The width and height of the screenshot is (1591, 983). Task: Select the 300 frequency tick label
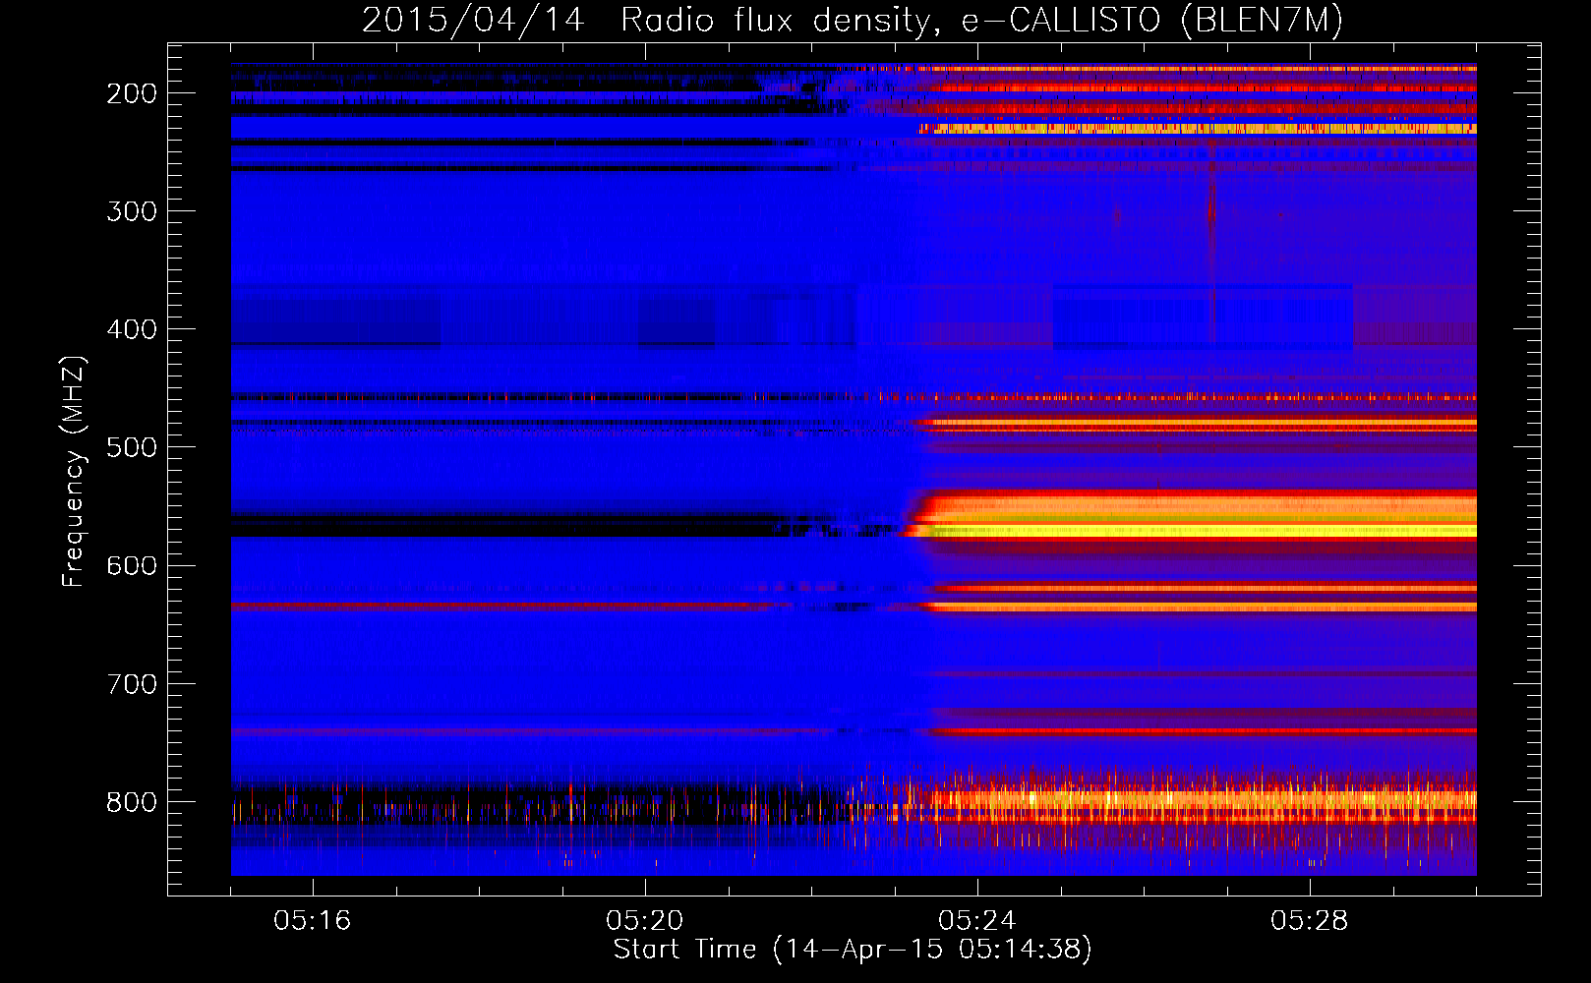pyautogui.click(x=132, y=211)
